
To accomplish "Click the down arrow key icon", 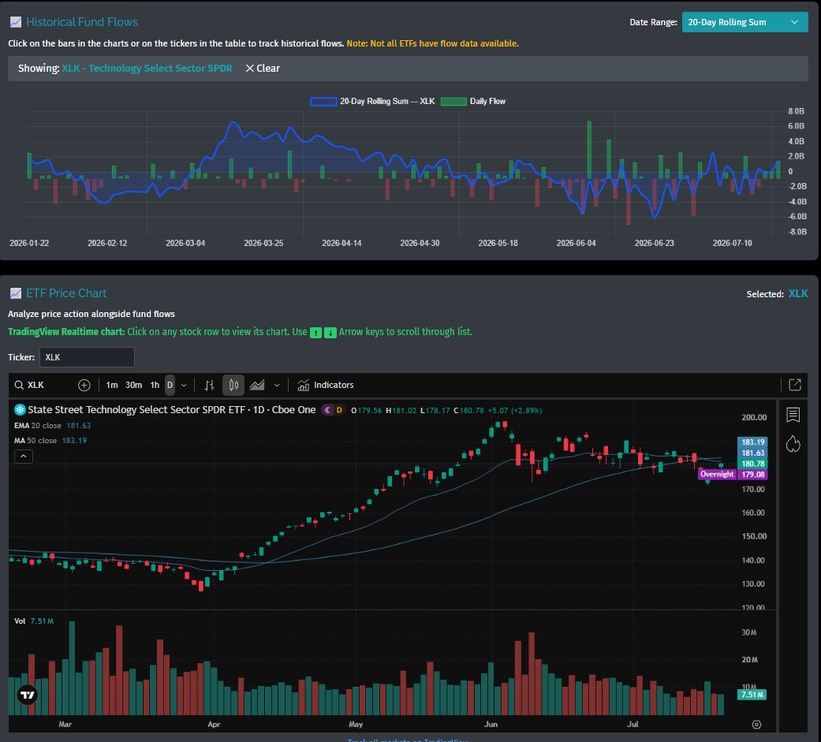I will (x=330, y=333).
